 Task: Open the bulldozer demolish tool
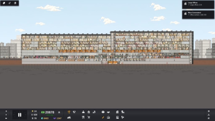coord(69,117)
